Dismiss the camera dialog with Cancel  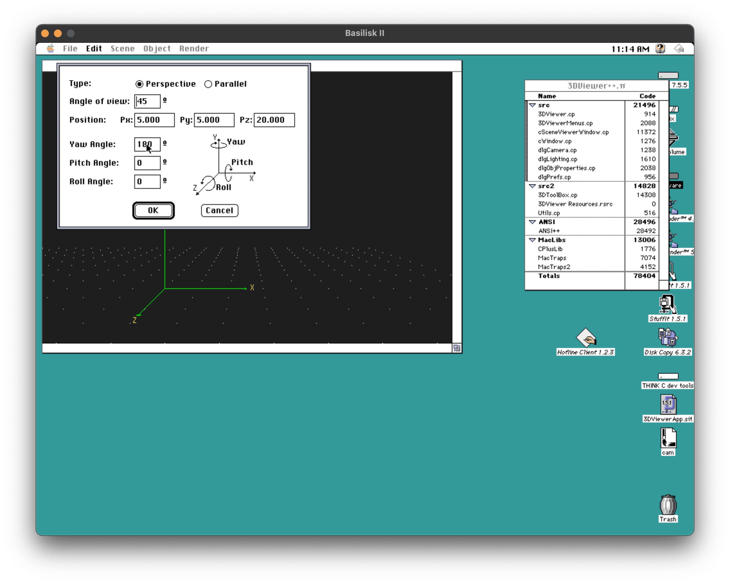[219, 211]
